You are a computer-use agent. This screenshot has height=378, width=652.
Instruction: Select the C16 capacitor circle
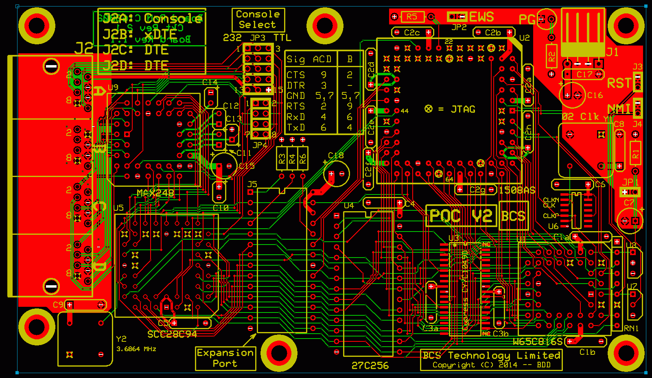coord(572,95)
